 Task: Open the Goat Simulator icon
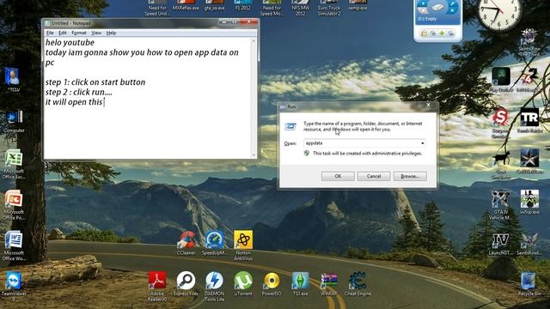pyautogui.click(x=501, y=165)
